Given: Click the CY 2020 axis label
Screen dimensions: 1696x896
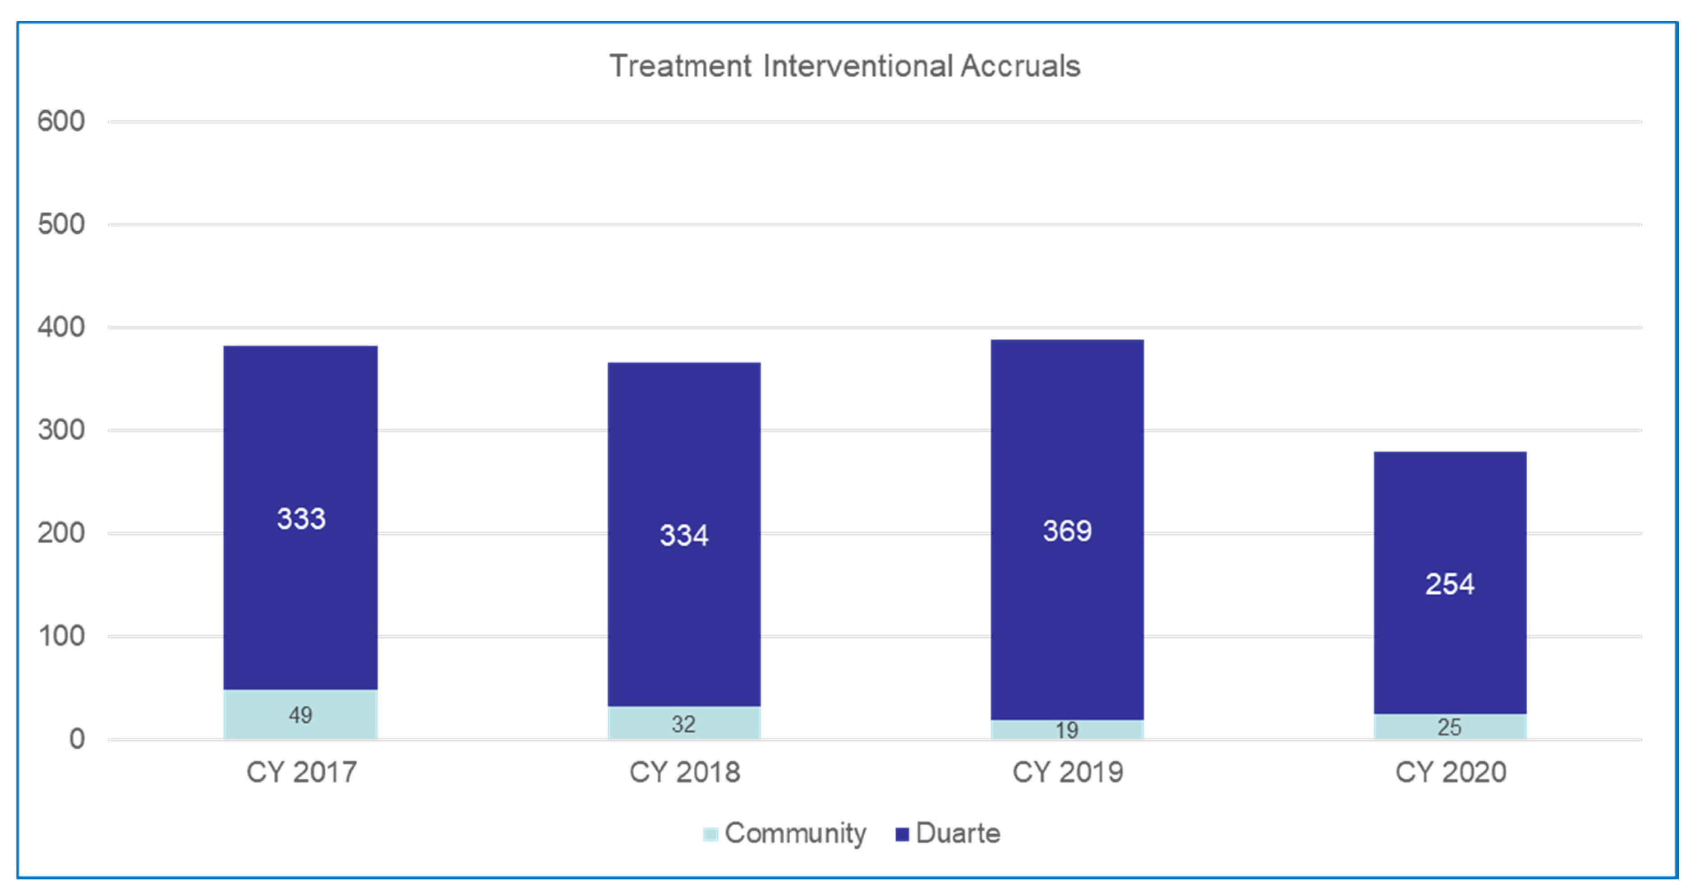Looking at the screenshot, I should (x=1451, y=772).
